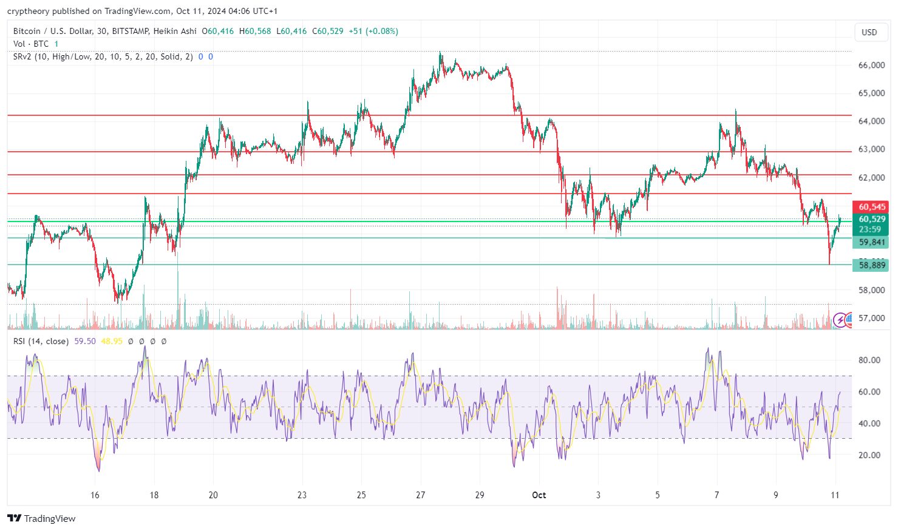The height and width of the screenshot is (531, 898).
Task: Click the change value +51 (+0.08%)
Action: (373, 31)
